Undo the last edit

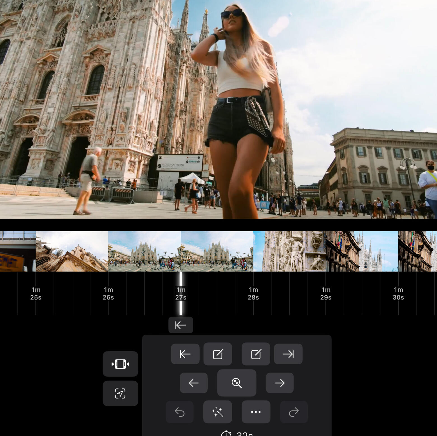tap(180, 412)
